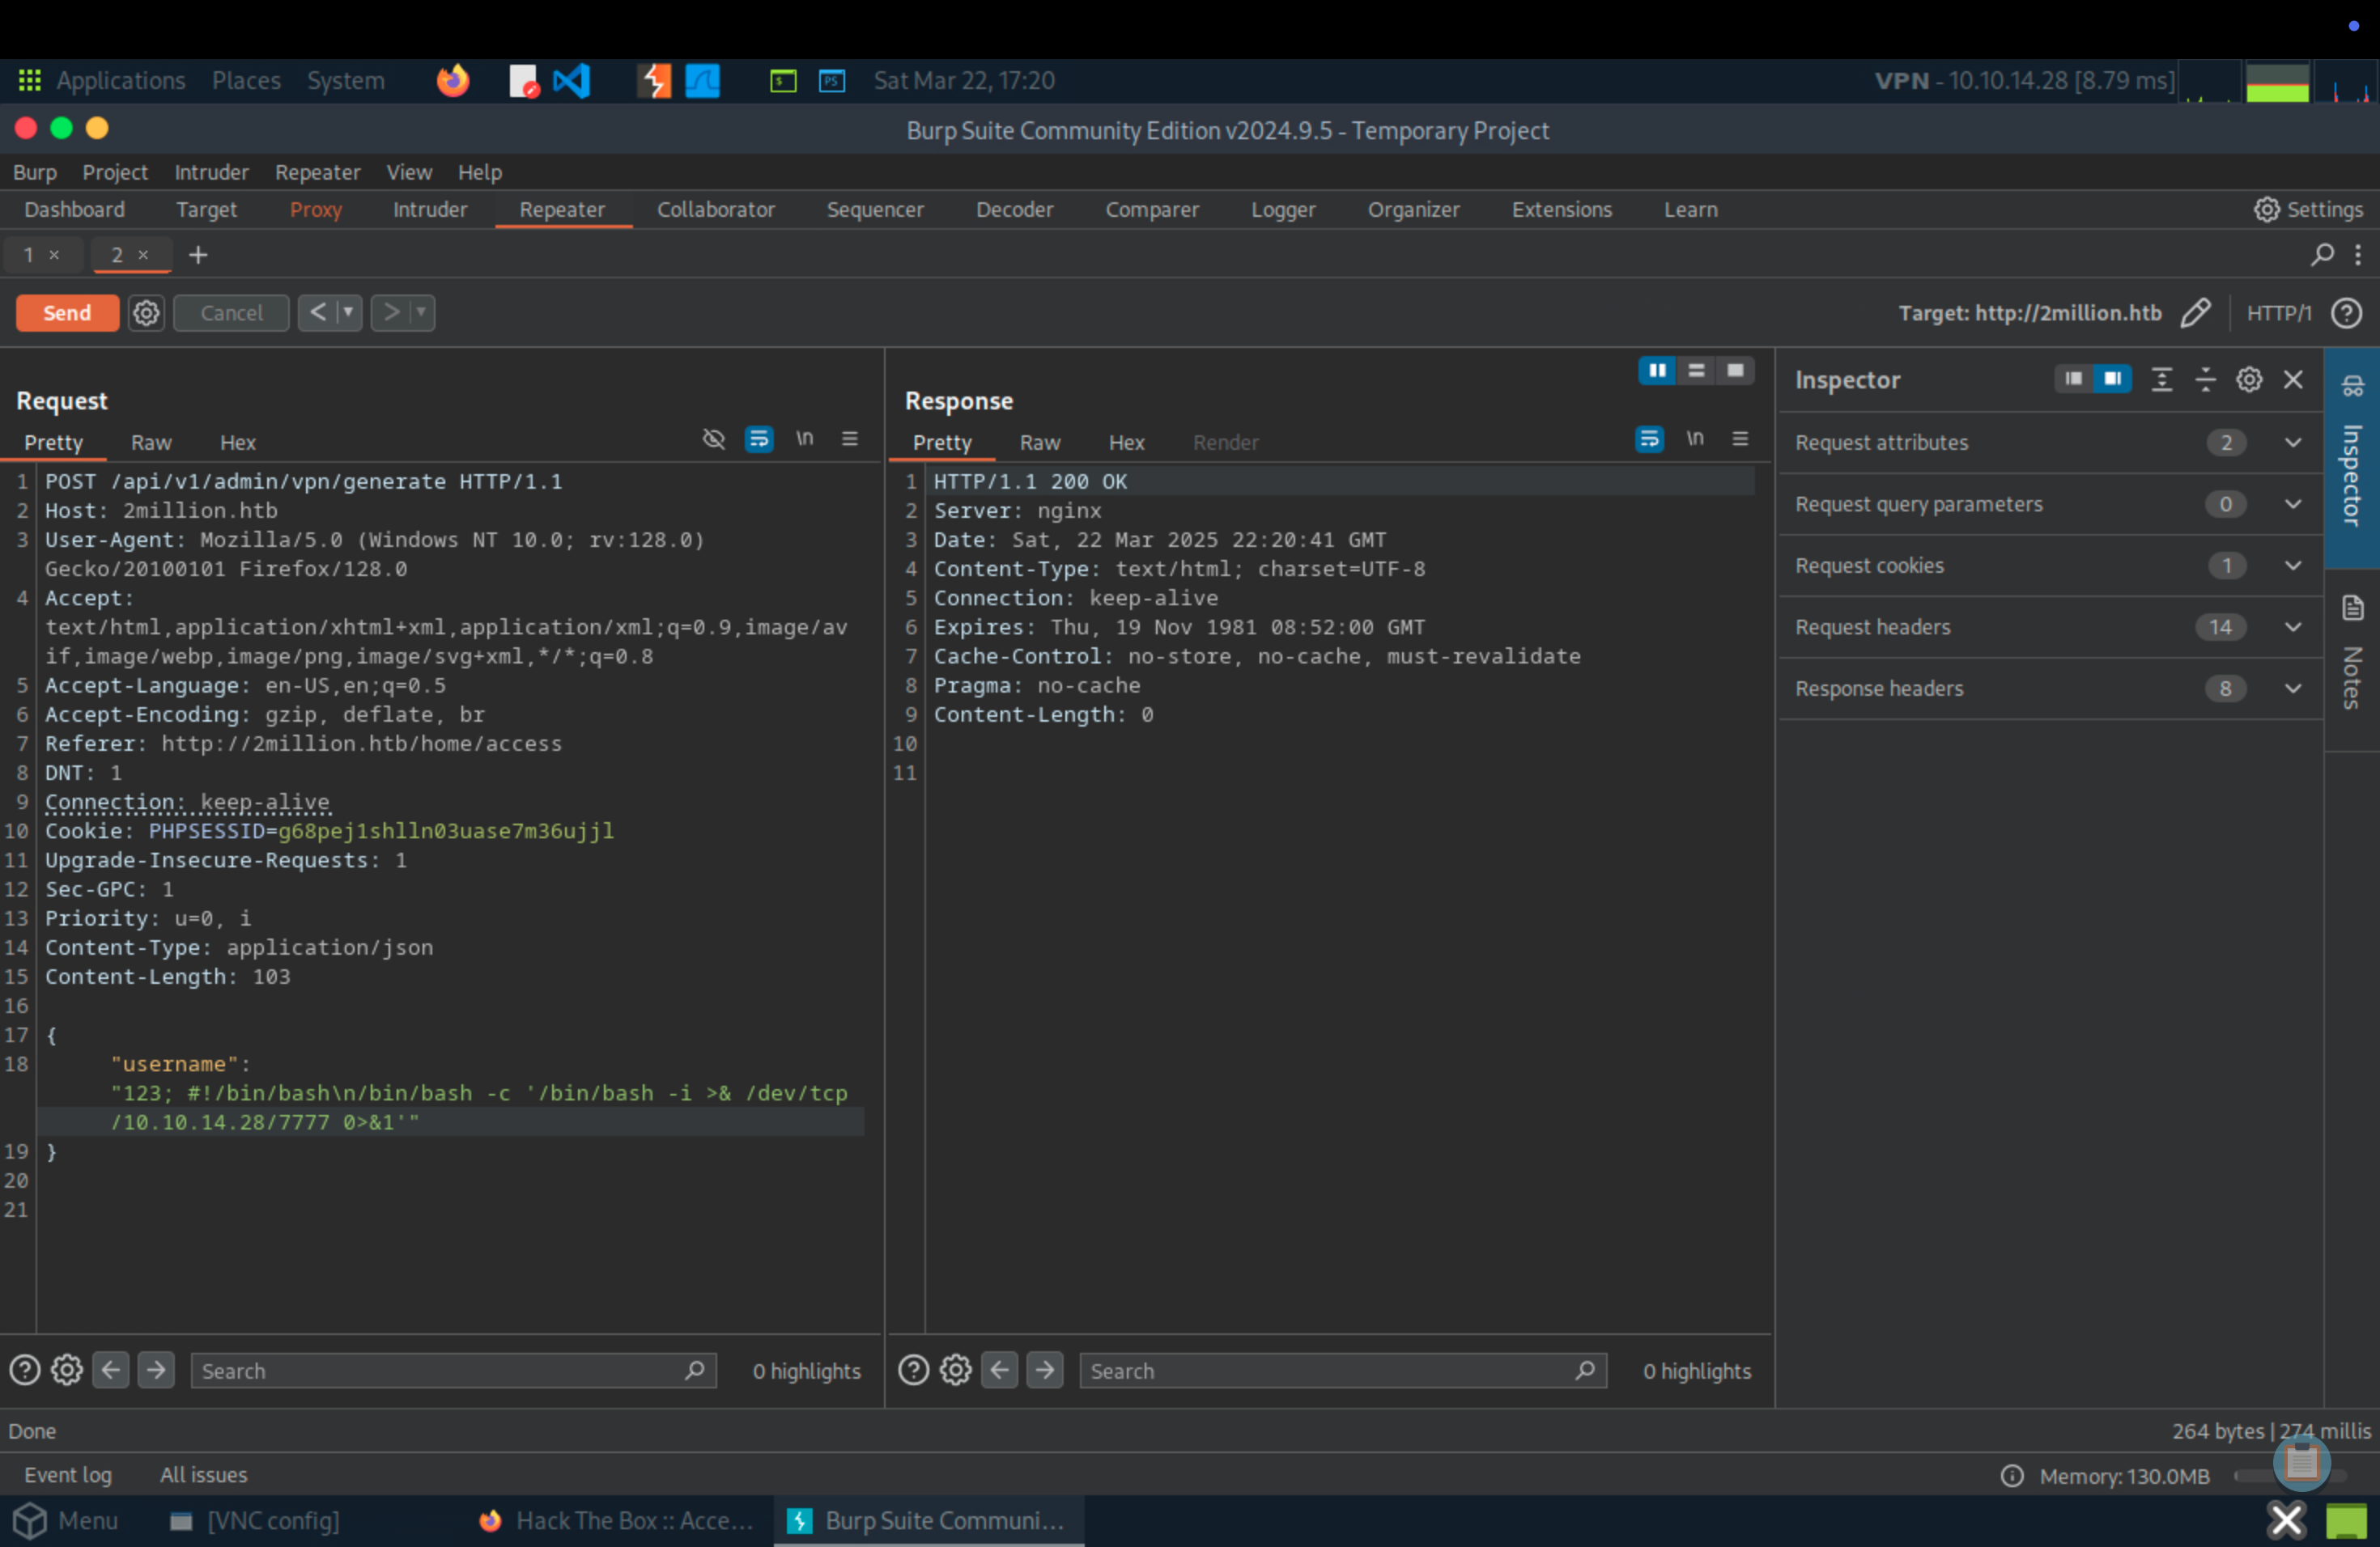Toggle line wrap in Response editor
Image resolution: width=2380 pixels, height=1547 pixels.
point(1649,438)
